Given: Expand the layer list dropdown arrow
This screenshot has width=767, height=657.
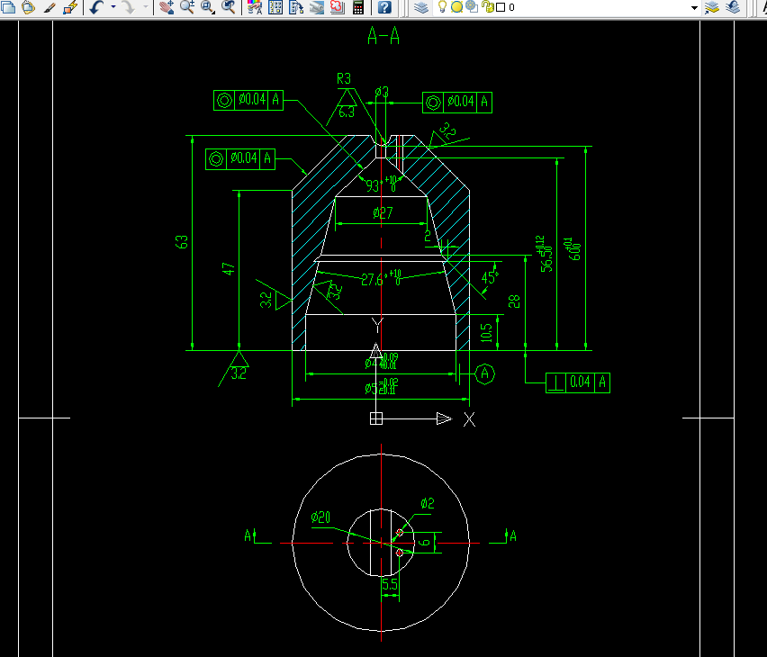Looking at the screenshot, I should click(x=694, y=7).
